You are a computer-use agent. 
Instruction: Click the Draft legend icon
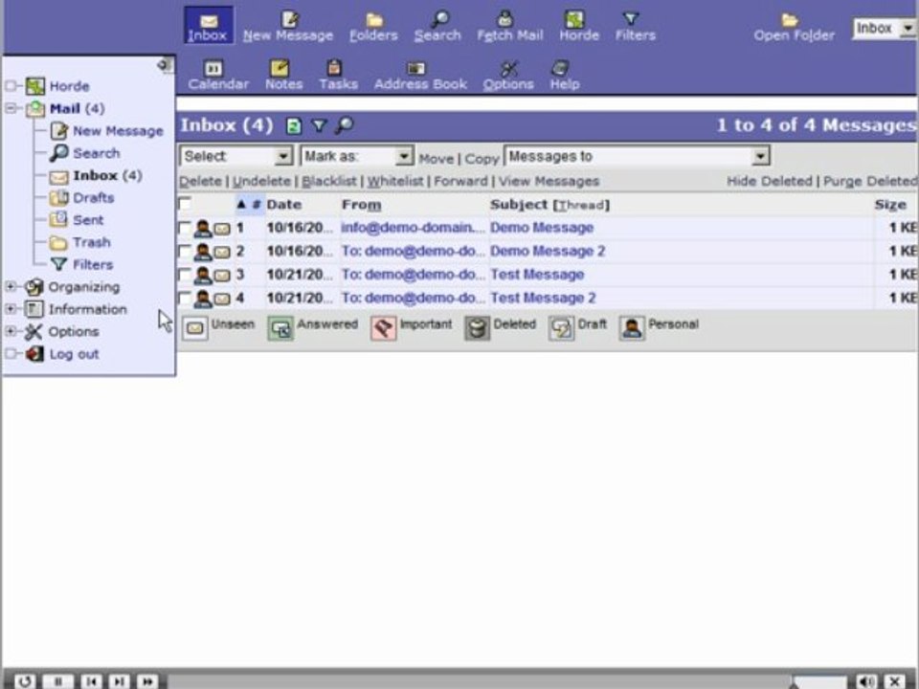[x=562, y=328]
